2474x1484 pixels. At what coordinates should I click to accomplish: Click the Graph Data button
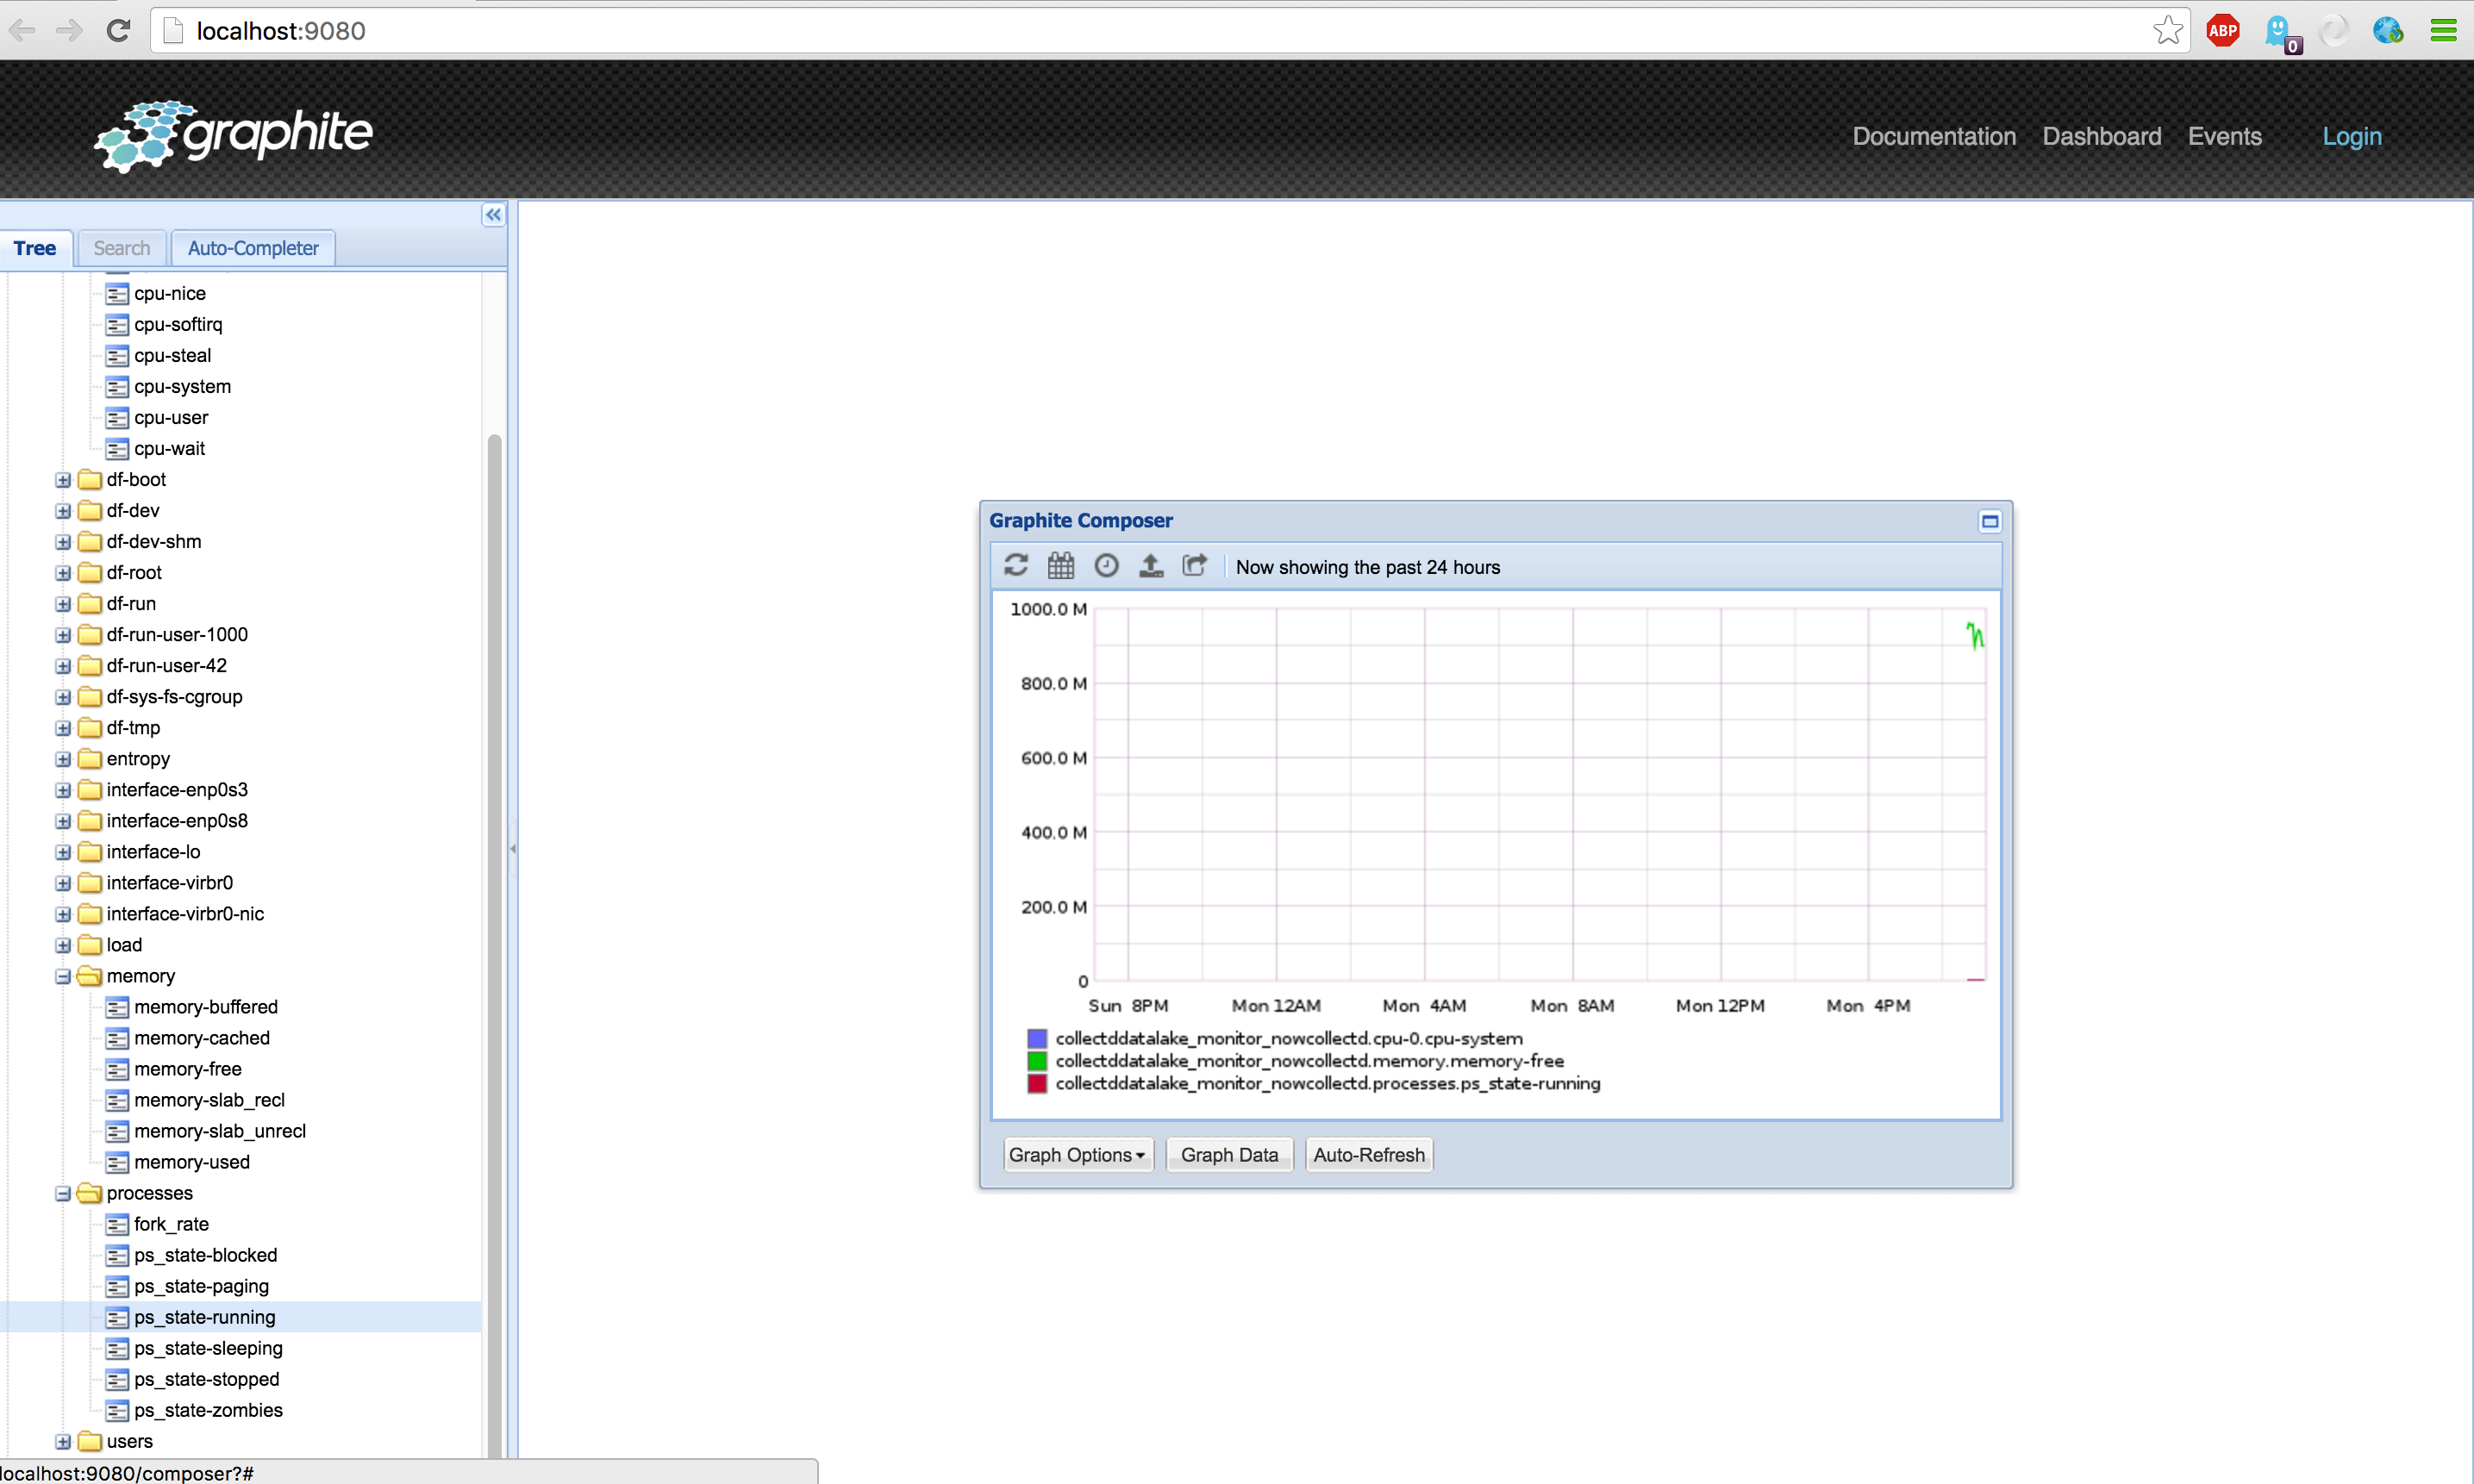(x=1229, y=1155)
